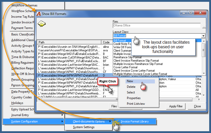Screen dimensions: 211x133
Task: Open System Configuration menu item
Action: coord(33,121)
